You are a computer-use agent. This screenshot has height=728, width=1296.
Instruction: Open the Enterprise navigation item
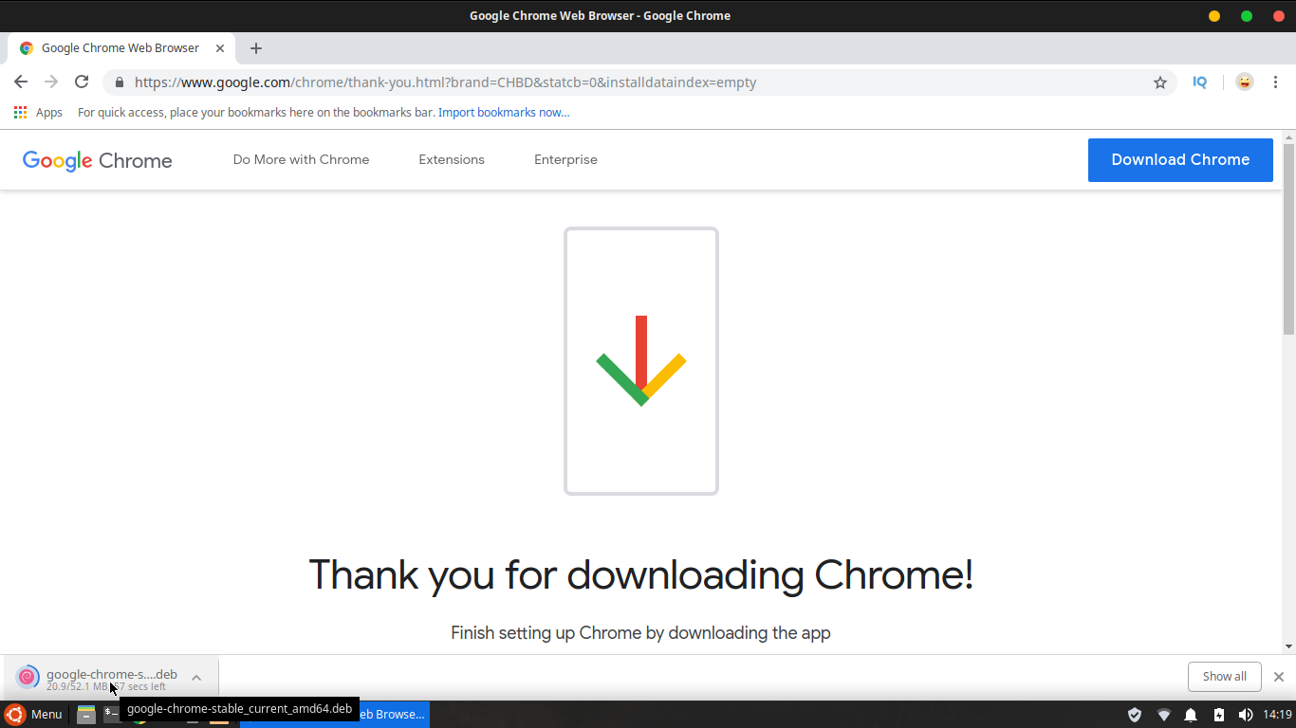click(x=565, y=160)
